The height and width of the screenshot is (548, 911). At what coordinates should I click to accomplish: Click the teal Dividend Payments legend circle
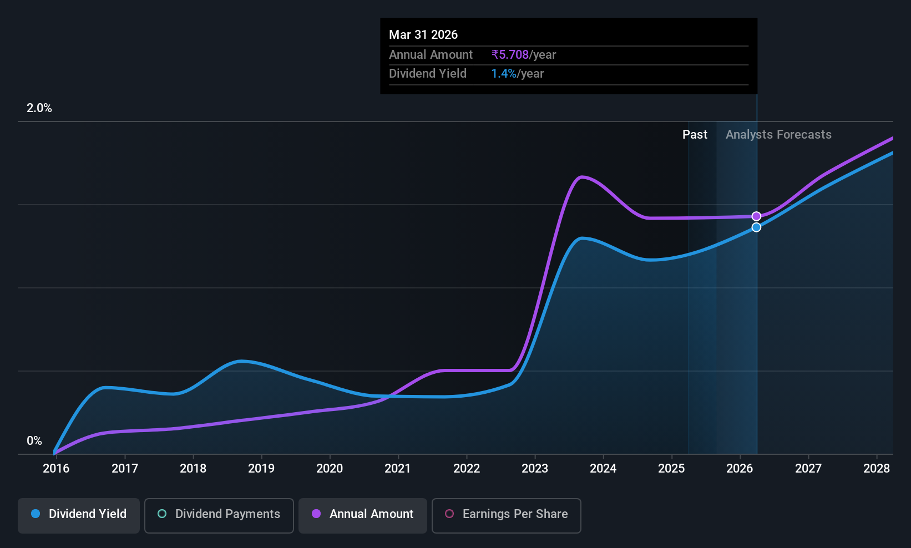coord(162,514)
